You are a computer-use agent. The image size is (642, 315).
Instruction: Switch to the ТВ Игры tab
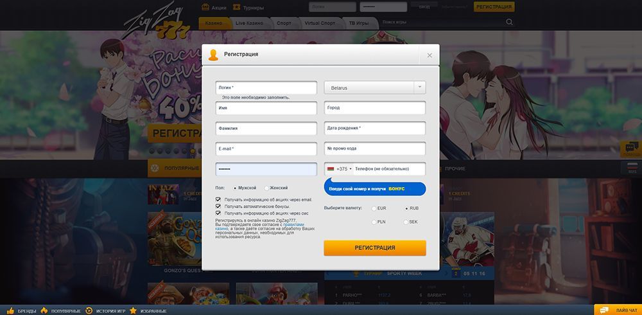tap(359, 23)
